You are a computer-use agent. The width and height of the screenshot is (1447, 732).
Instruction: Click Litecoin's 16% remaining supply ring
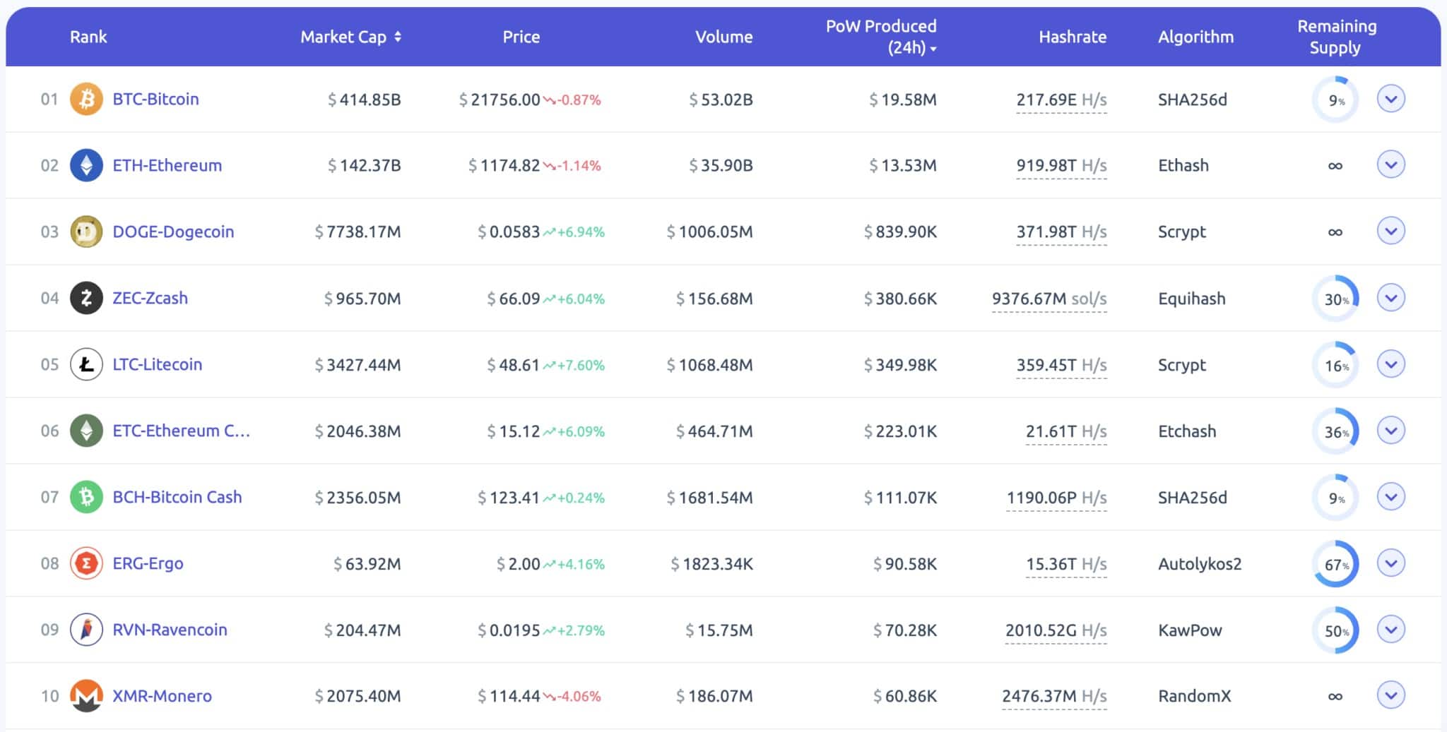[x=1335, y=365]
